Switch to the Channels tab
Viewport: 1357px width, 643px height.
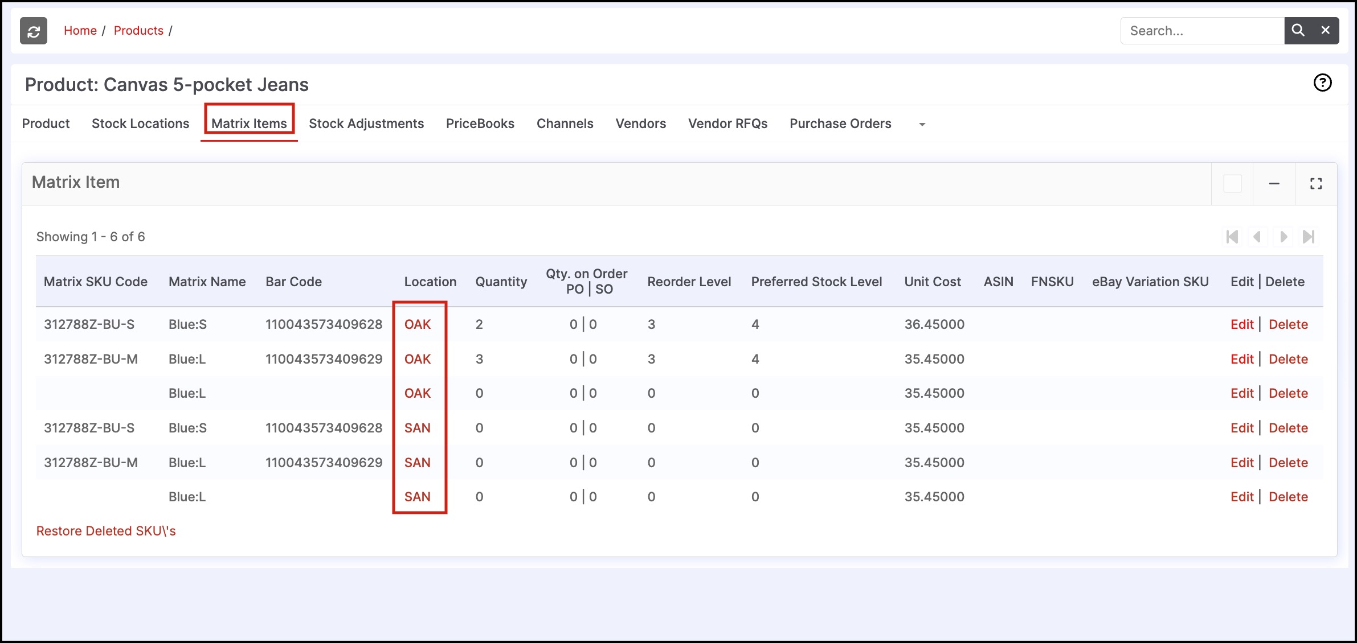[565, 123]
